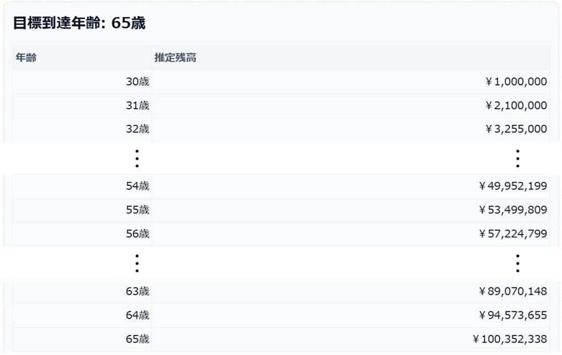Select the 年齢 column header
Image resolution: width=562 pixels, height=355 pixels.
tap(26, 58)
